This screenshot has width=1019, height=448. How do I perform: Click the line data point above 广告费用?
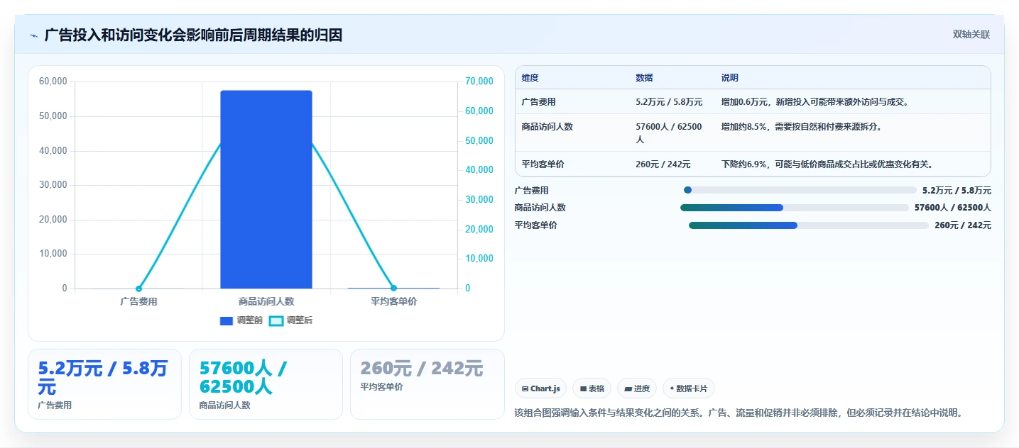pos(138,289)
